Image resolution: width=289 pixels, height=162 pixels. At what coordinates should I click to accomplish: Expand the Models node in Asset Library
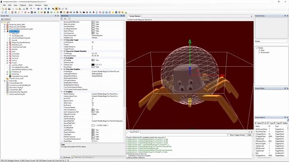click(x=257, y=48)
